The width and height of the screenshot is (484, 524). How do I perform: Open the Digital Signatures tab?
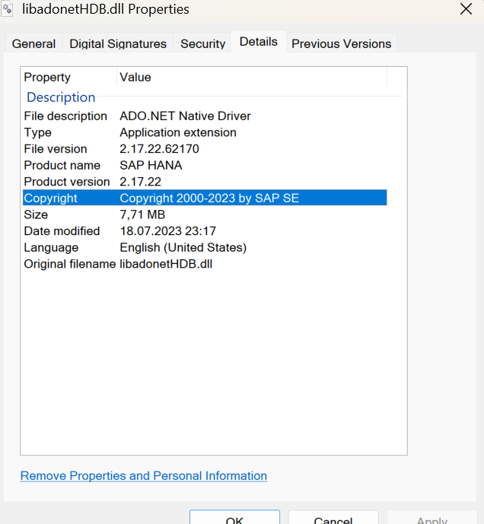[x=118, y=44]
